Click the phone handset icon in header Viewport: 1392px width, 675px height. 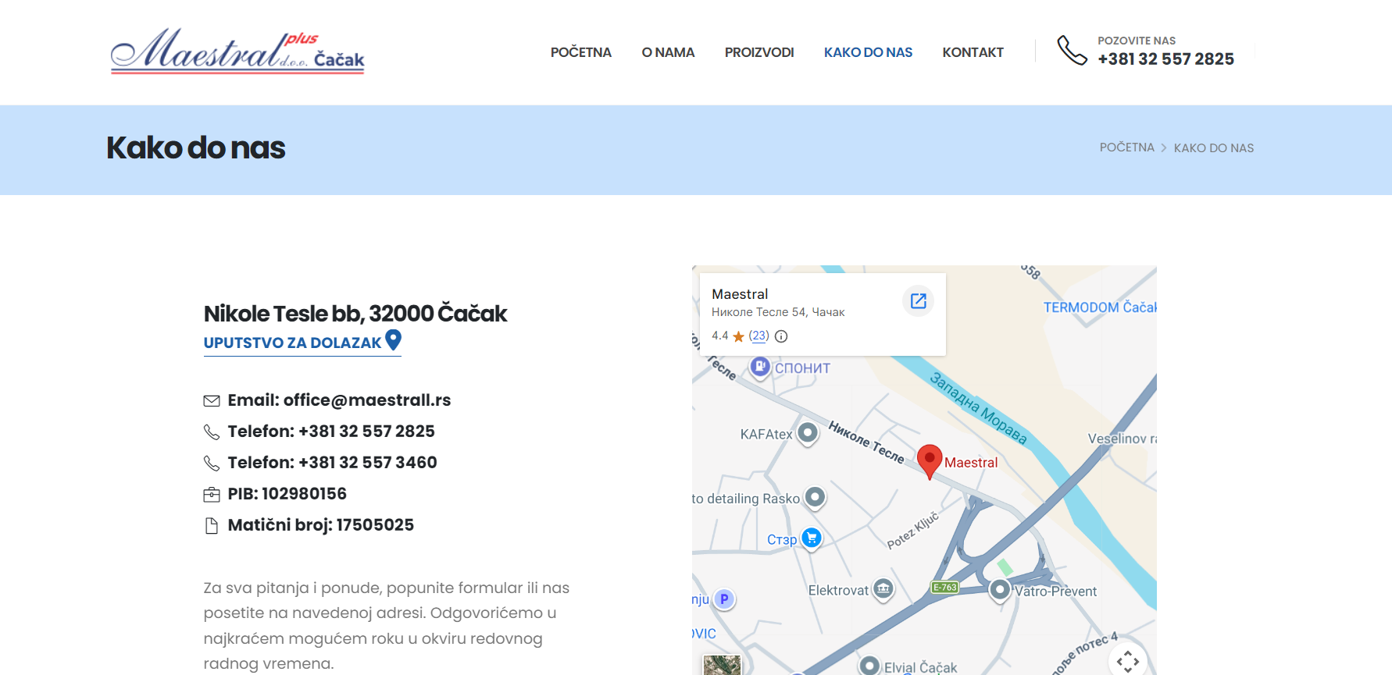(x=1072, y=51)
